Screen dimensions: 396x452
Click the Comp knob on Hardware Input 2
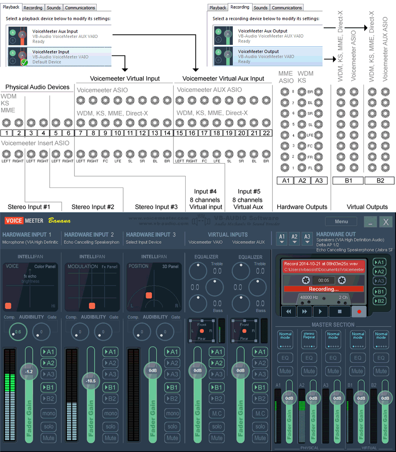(x=80, y=332)
